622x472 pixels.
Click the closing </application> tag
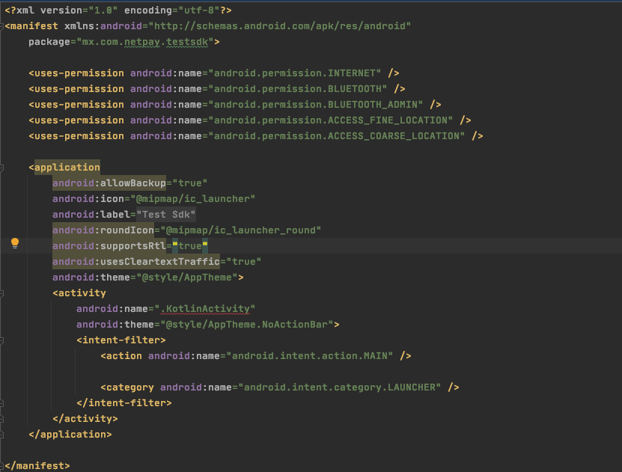[70, 435]
